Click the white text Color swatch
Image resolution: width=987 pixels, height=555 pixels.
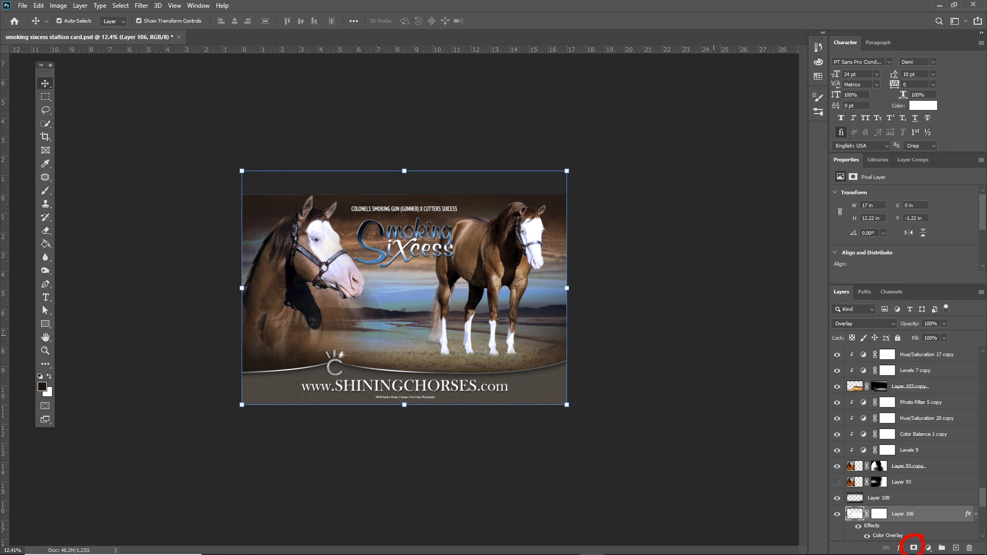923,105
